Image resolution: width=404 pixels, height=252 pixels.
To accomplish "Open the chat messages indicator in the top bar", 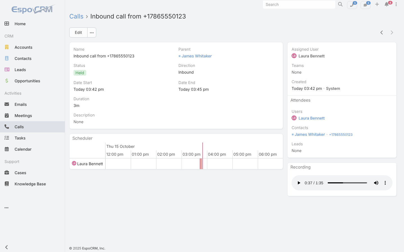I will pos(366,5).
